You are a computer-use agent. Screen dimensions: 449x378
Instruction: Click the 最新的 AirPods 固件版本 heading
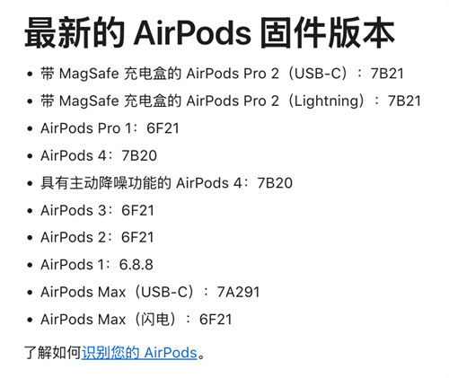pos(209,32)
